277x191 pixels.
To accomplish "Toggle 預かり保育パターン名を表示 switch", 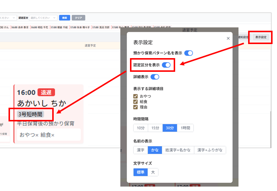I will click(x=188, y=53).
